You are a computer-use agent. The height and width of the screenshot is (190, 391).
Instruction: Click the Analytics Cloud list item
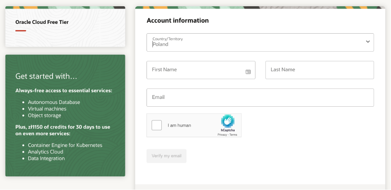(45, 152)
